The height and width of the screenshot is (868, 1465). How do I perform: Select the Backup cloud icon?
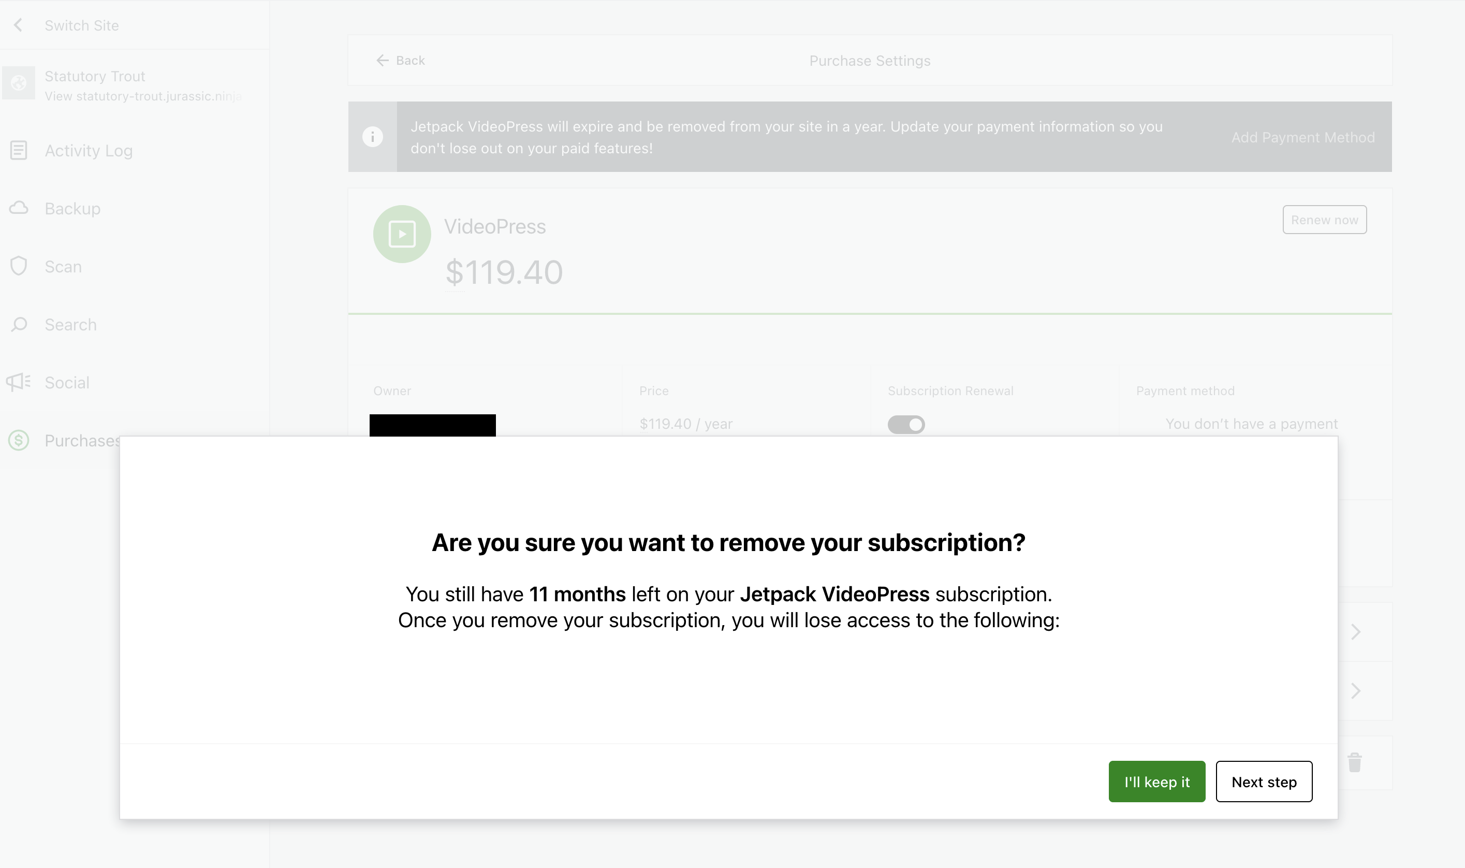19,208
